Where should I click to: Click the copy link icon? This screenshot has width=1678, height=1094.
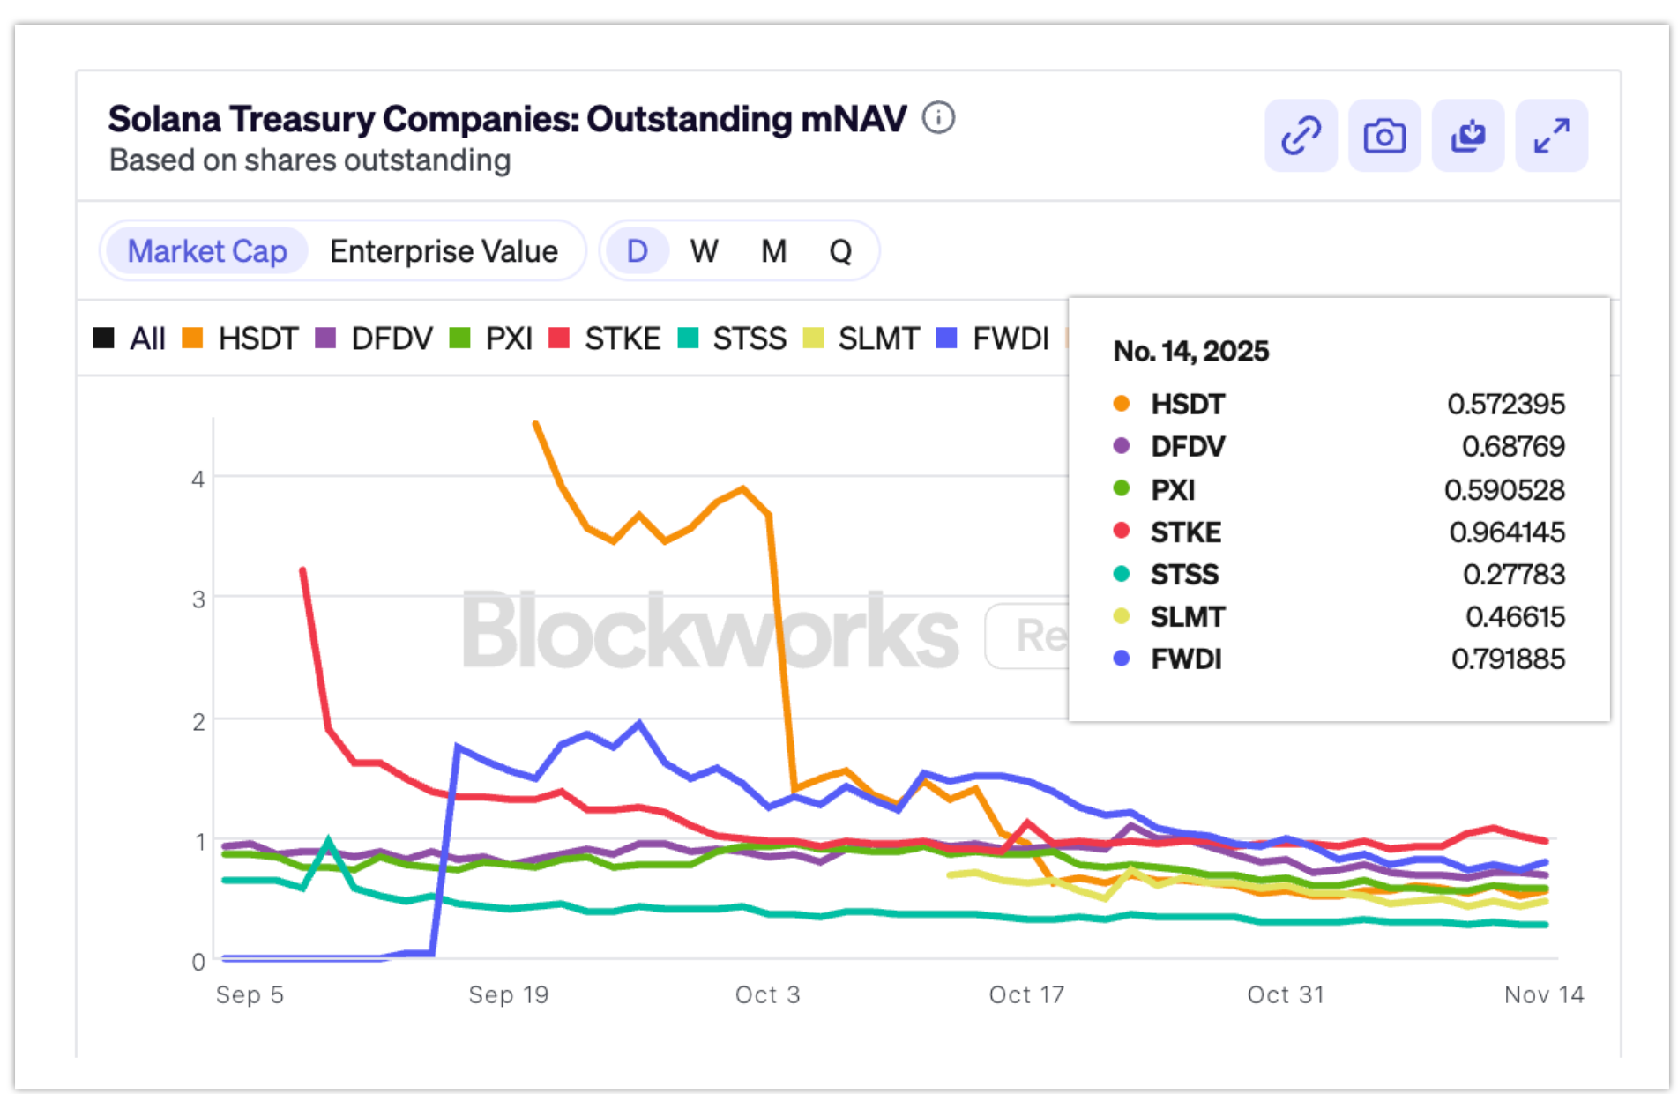coord(1301,136)
